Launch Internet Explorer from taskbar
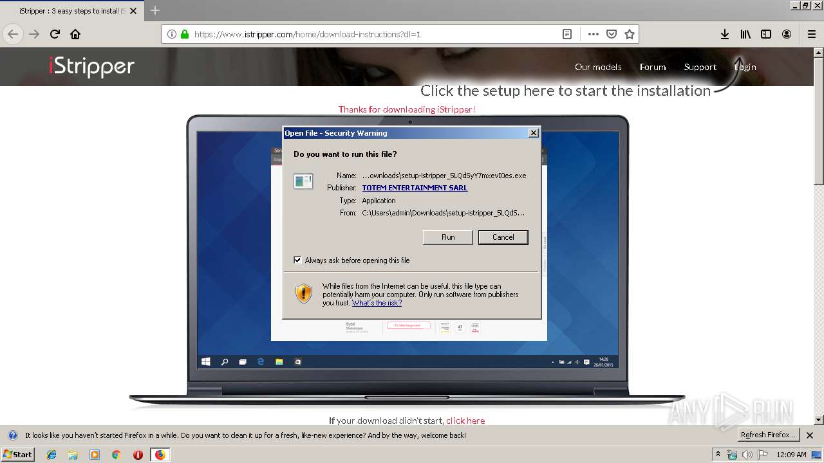Image resolution: width=824 pixels, height=463 pixels. pyautogui.click(x=51, y=455)
